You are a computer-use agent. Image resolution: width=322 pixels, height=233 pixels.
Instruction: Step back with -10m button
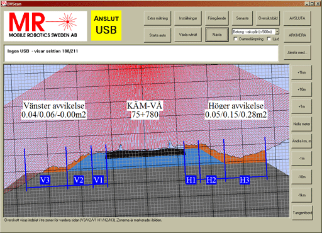coord(301,177)
